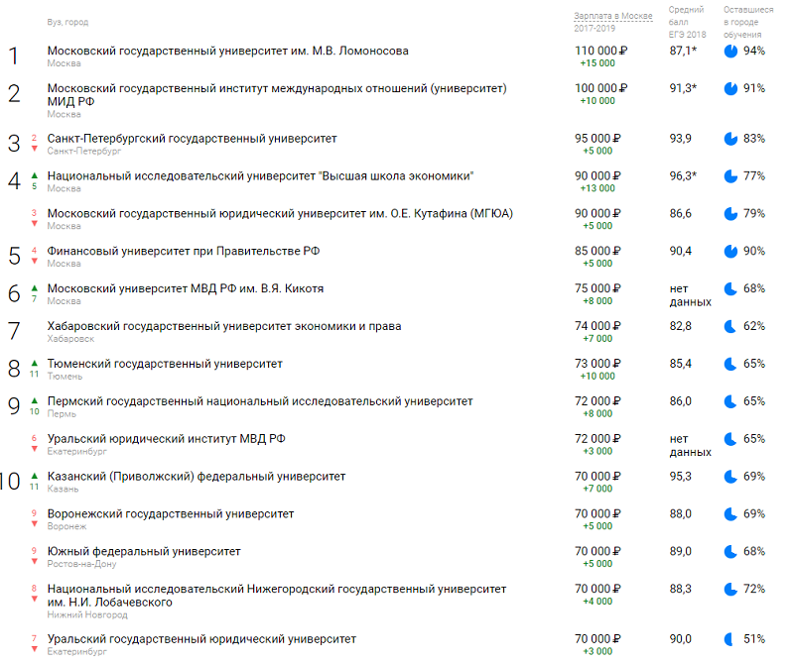Click green up arrow by Высшая школа экономики
Screen dimensions: 794x664
point(35,174)
